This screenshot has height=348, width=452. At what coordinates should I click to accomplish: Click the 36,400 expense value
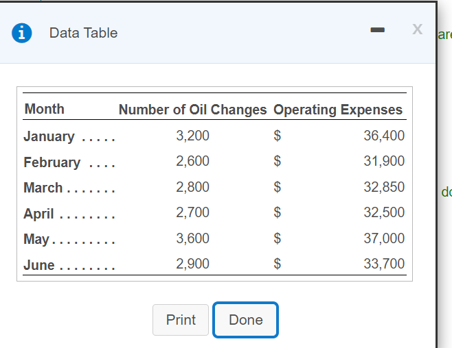pos(384,136)
